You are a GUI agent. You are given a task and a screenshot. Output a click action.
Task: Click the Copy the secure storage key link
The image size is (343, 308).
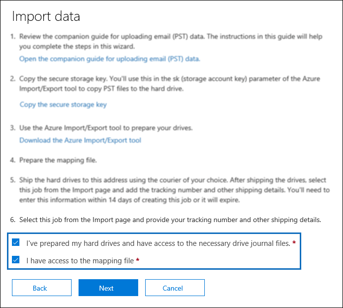63,104
